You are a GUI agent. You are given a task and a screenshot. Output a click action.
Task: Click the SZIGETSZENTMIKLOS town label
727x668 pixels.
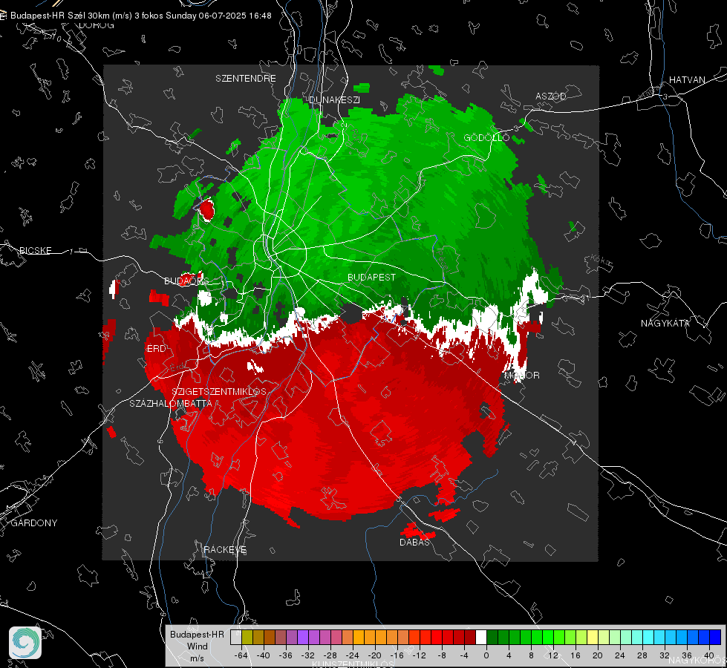pos(219,392)
